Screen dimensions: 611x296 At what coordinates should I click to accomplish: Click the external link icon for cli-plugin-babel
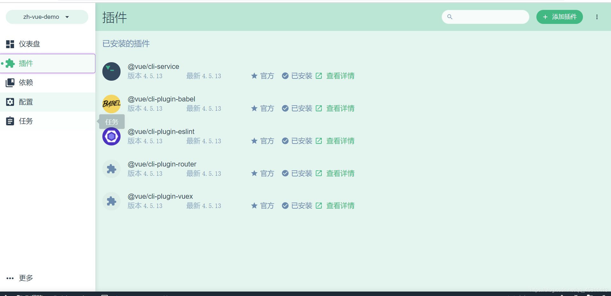(319, 108)
